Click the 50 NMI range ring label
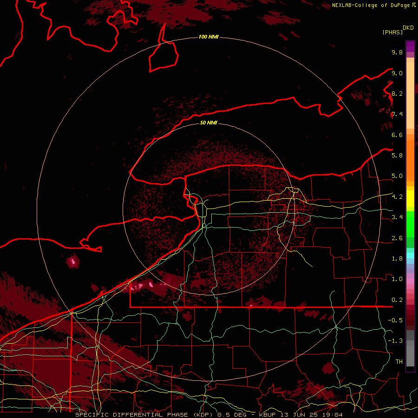 point(209,123)
